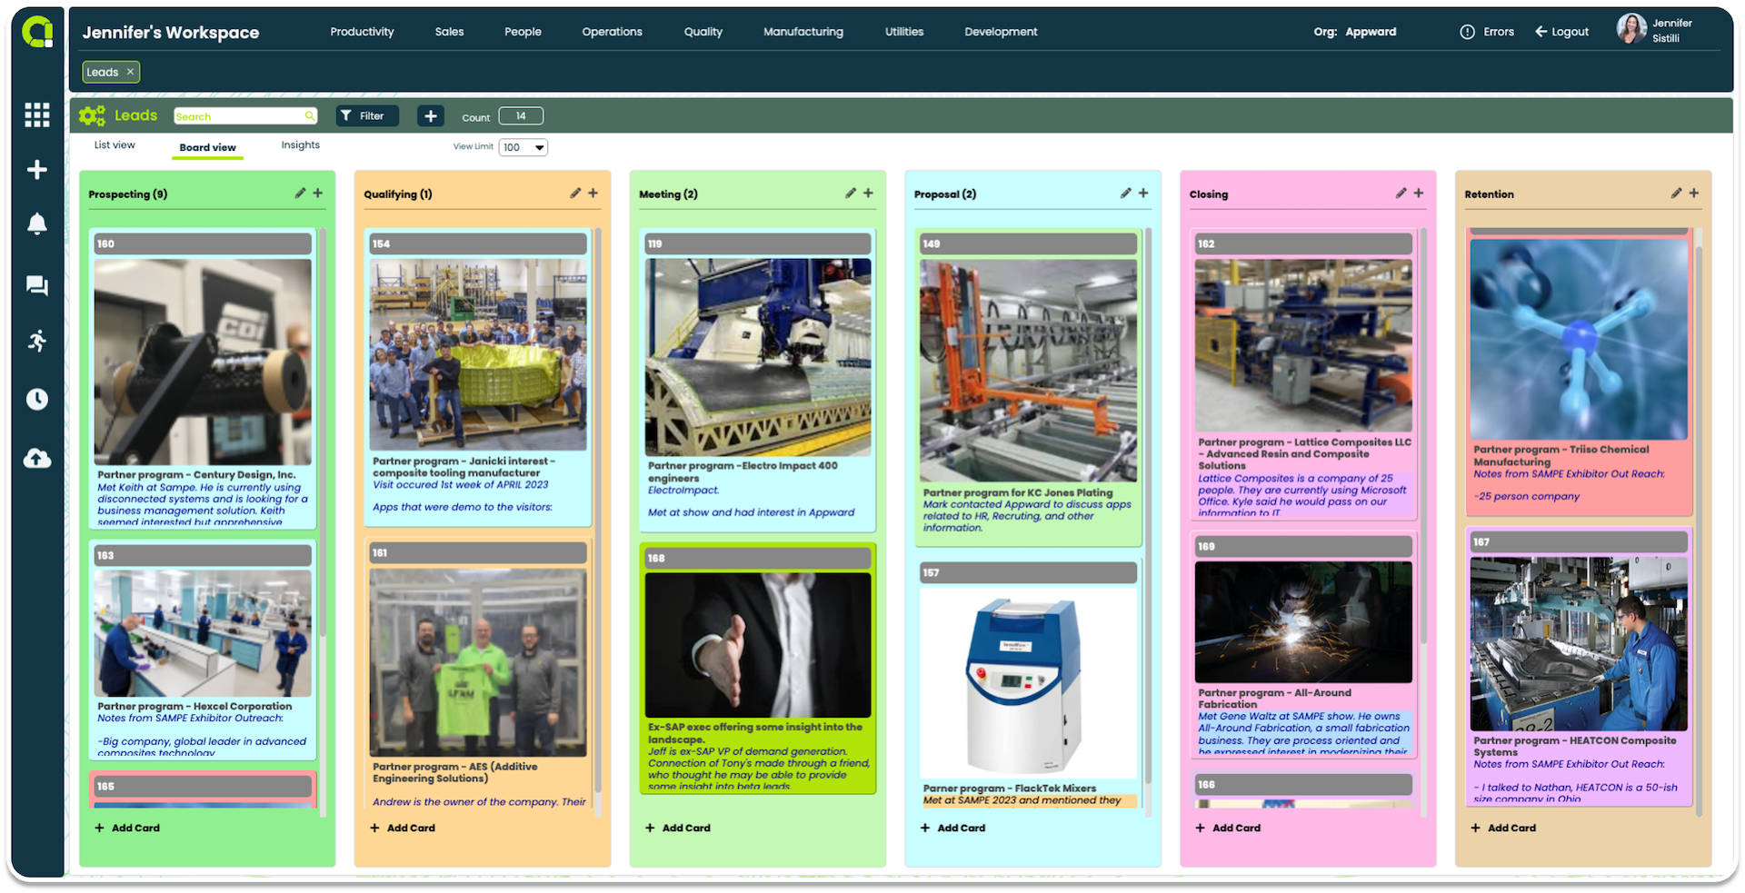Add card via Prospecting header plus icon
This screenshot has width=1745, height=893.
(x=318, y=193)
